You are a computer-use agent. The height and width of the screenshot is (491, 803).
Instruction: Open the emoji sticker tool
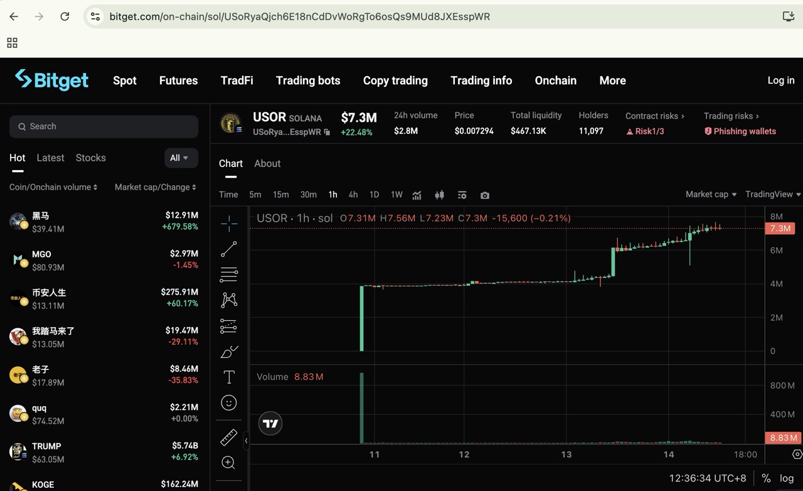tap(228, 402)
